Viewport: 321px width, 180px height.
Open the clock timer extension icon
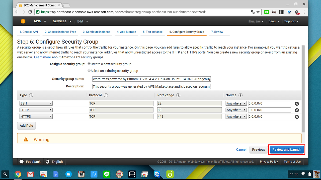(x=297, y=12)
